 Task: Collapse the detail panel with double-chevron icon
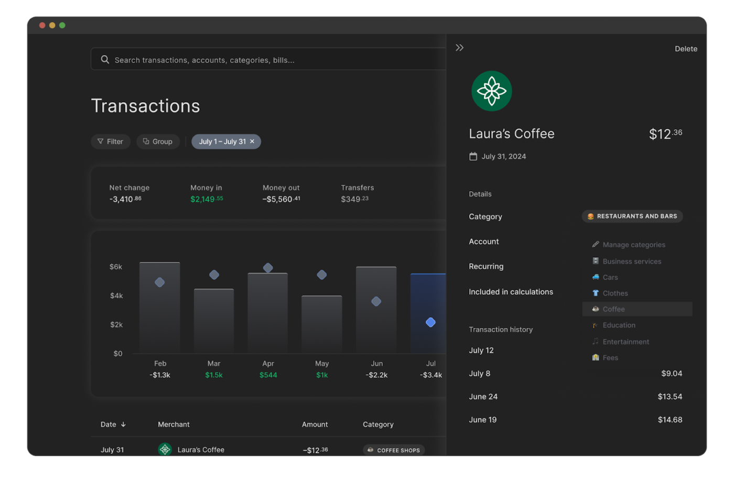pos(459,48)
